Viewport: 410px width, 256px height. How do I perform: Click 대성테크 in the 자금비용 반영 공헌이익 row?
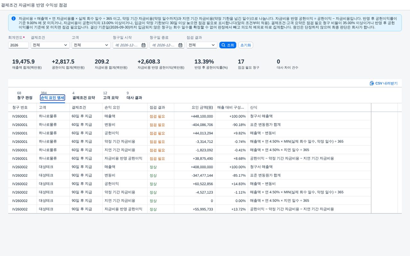46,209
